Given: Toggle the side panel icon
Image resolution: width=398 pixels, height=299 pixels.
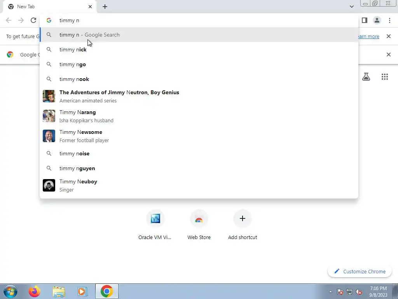Looking at the screenshot, I should click(365, 20).
